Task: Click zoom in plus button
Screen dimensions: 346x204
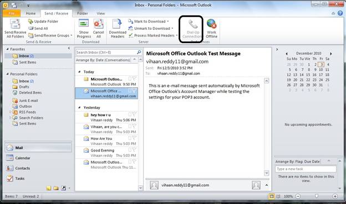Action: pos(335,196)
